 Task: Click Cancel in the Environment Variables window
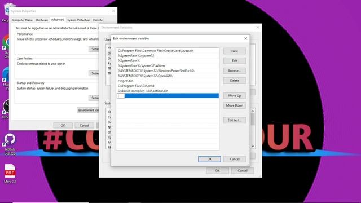(243, 170)
